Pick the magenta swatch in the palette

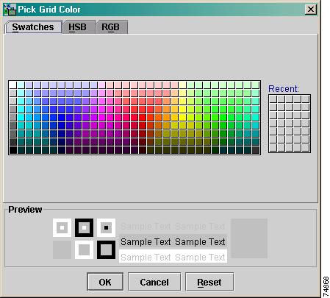101,118
